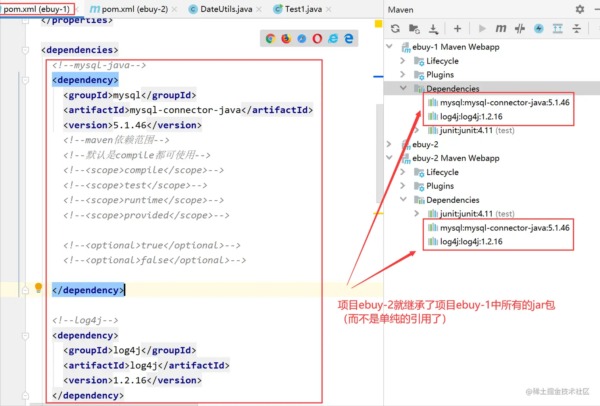Collapse the ebuy-2 Maven Webapp node
The height and width of the screenshot is (406, 600).
click(x=389, y=158)
